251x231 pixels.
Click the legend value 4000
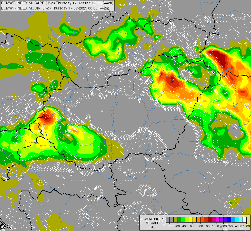(x=238, y=226)
